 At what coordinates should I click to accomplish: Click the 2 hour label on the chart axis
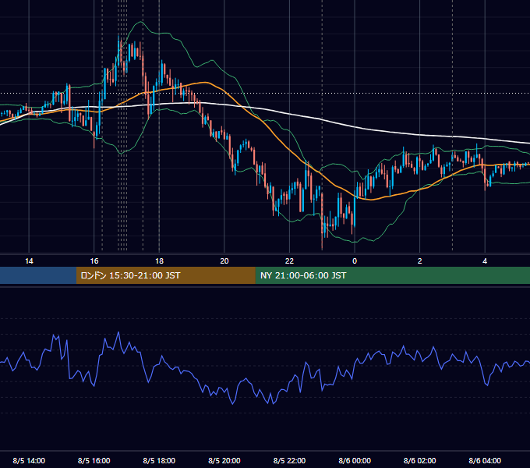[x=419, y=261]
